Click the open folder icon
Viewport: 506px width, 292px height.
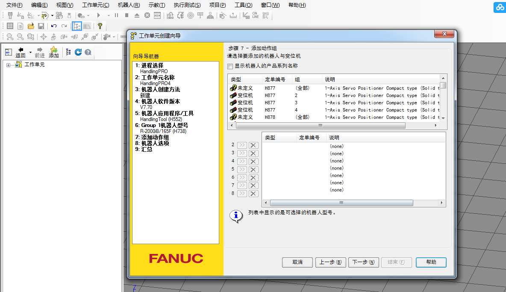tap(31, 26)
